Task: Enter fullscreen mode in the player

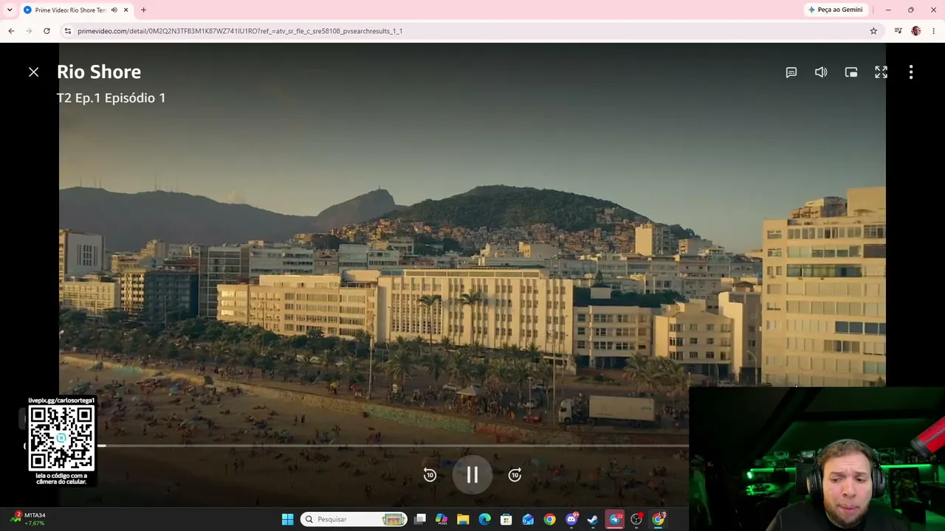Action: 881,72
